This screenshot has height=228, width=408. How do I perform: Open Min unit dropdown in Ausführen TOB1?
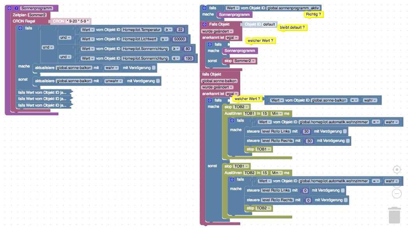277,114
